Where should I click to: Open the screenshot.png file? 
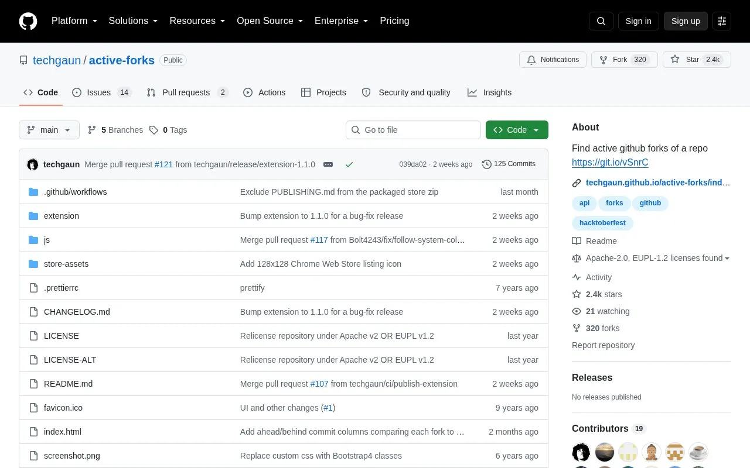[72, 456]
